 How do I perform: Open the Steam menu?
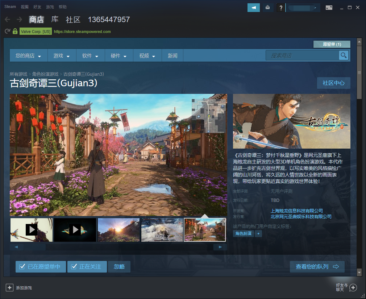coord(10,7)
